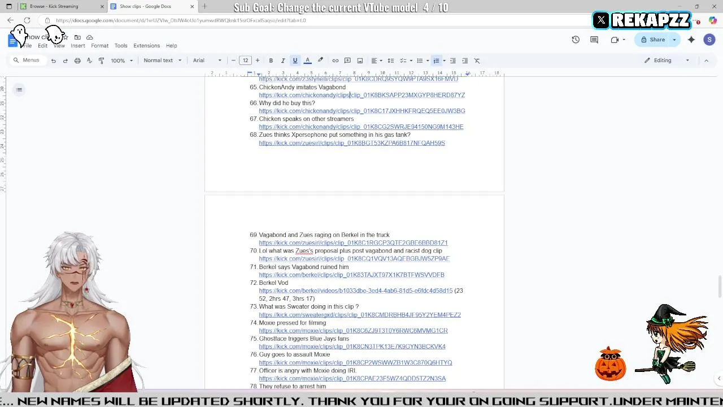
Task: Start a Meet call camera icon
Action: pyautogui.click(x=615, y=40)
